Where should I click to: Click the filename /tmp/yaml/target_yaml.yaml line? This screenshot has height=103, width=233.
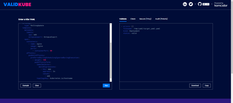tap(141, 29)
